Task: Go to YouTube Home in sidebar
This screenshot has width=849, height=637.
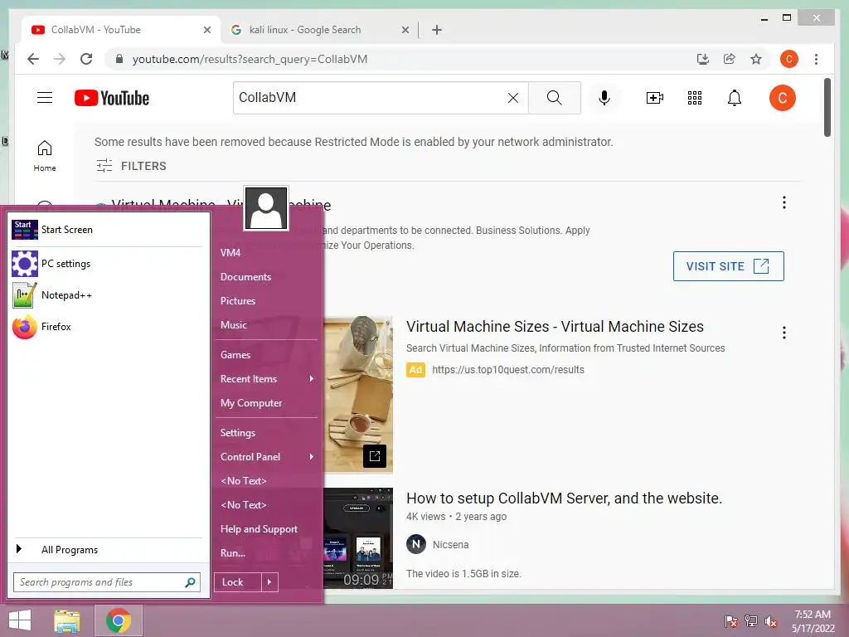Action: click(x=45, y=155)
